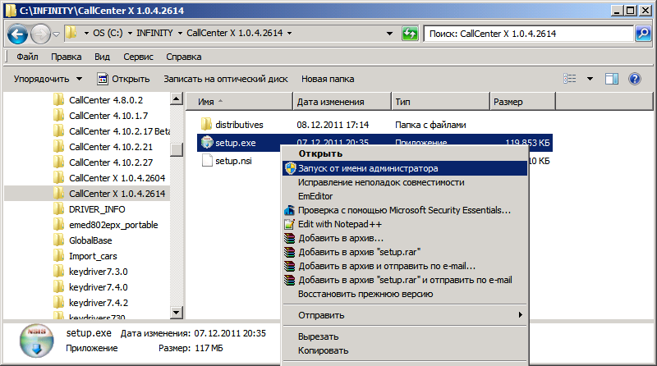Open the Упорядочить dropdown
The width and height of the screenshot is (657, 366).
coord(48,79)
